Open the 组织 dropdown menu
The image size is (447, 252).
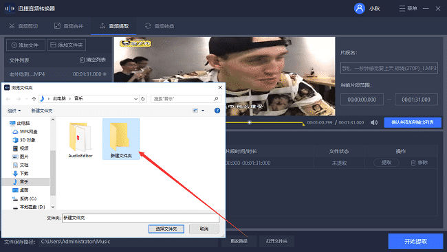tap(14, 111)
